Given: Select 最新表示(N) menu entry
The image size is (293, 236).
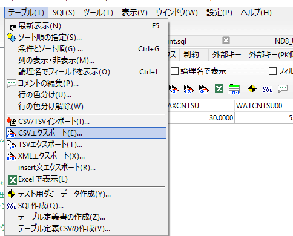Looking at the screenshot, I should (87, 26).
